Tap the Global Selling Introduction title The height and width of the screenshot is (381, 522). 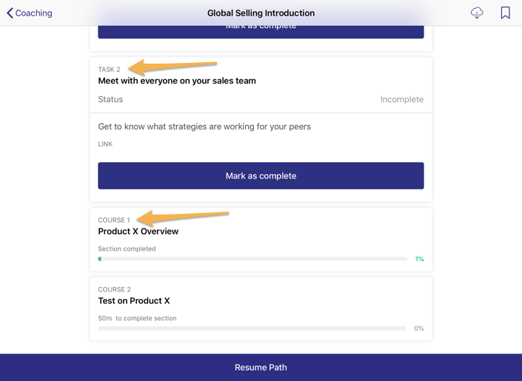(x=261, y=13)
